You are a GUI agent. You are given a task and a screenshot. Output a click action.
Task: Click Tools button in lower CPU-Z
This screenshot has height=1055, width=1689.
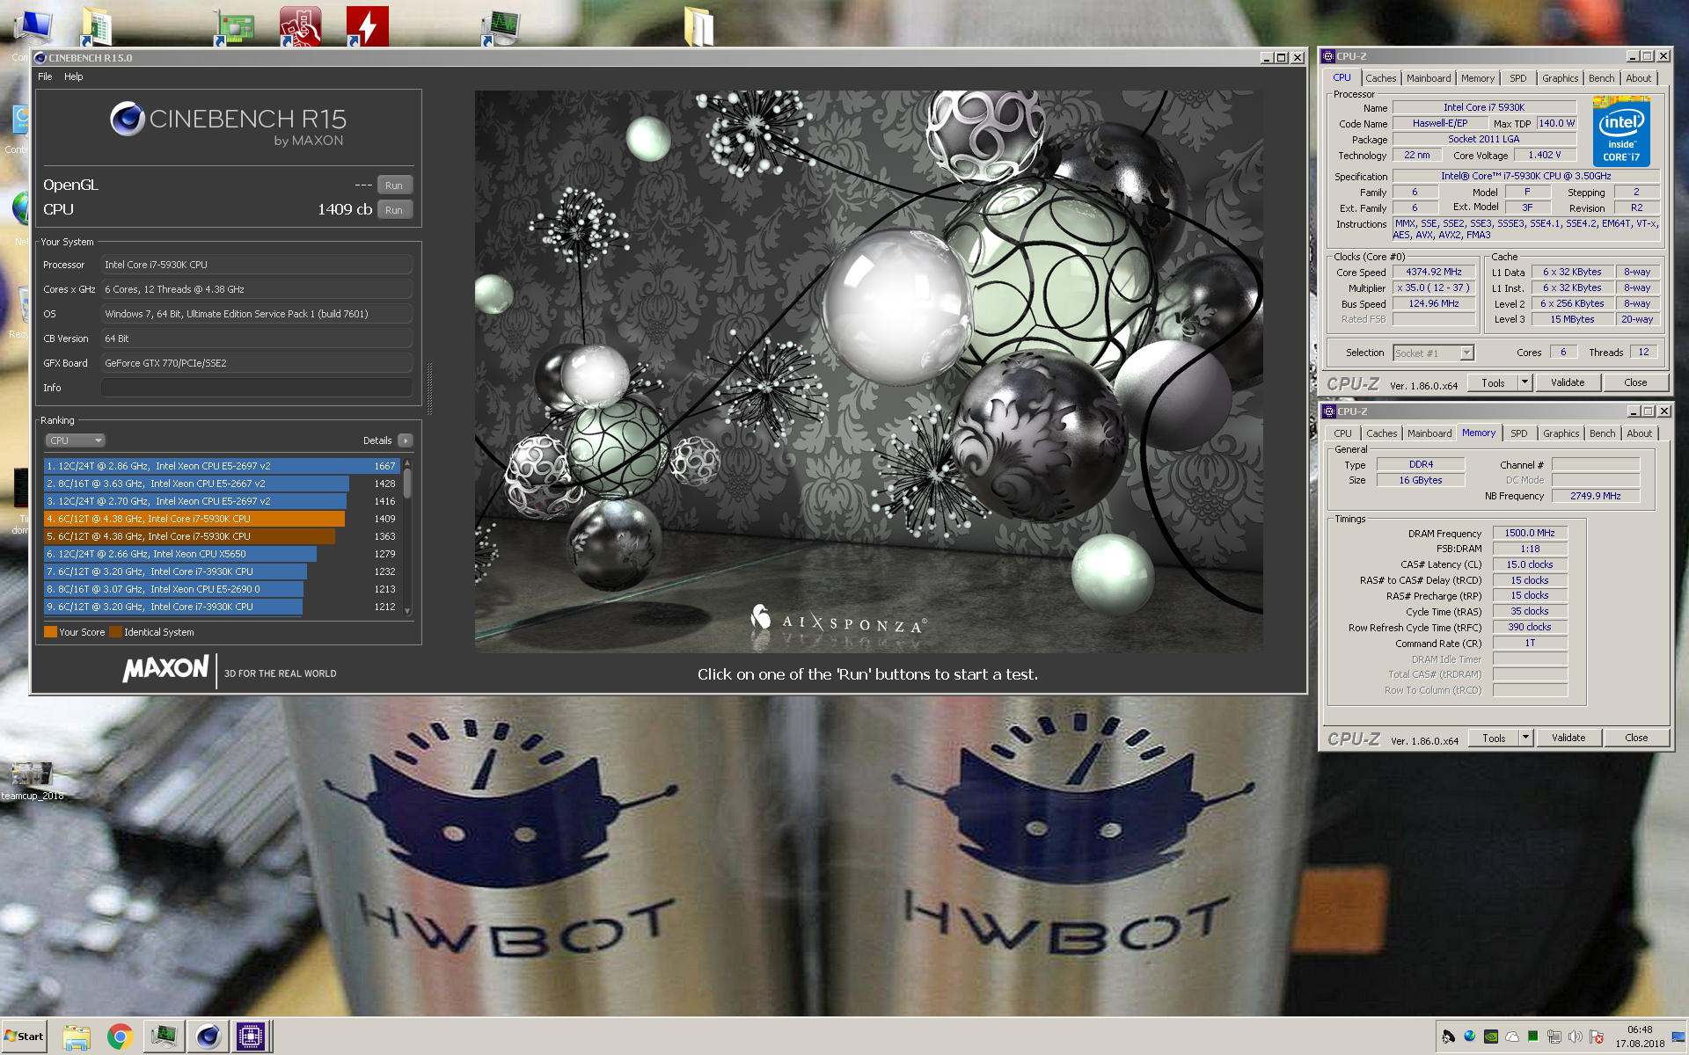(x=1494, y=738)
